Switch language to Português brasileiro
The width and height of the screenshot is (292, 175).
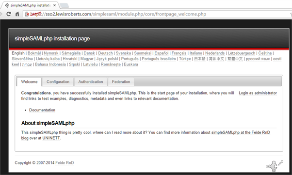tap(159, 59)
